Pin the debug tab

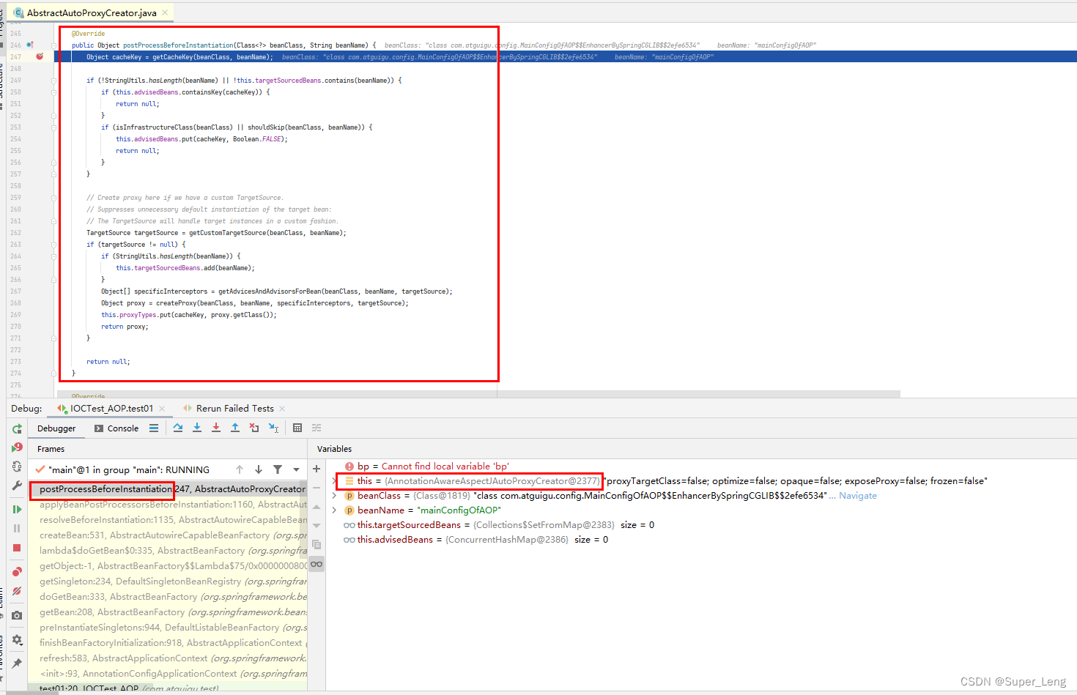tap(17, 664)
